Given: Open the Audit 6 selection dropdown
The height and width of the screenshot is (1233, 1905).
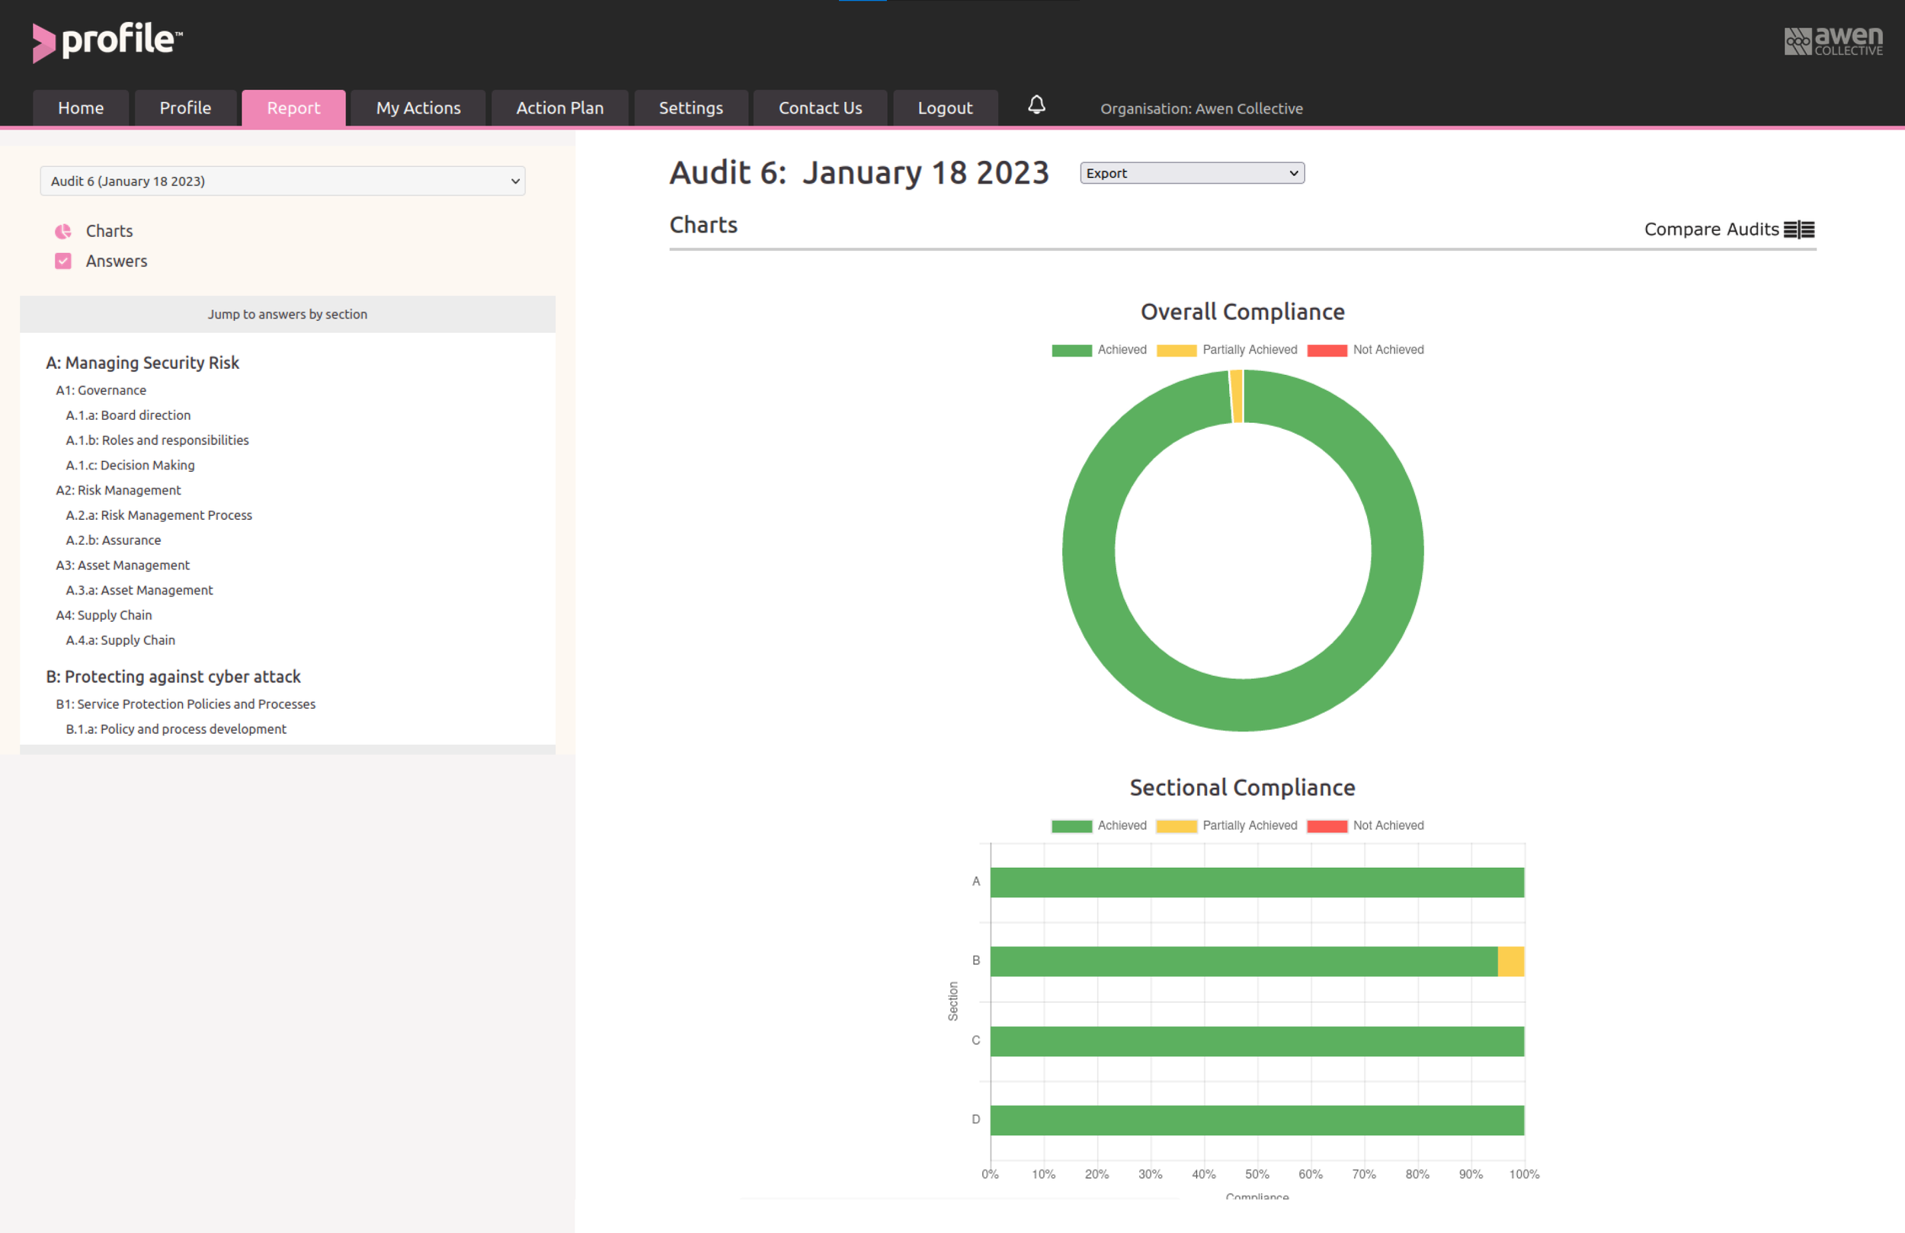Looking at the screenshot, I should coord(283,181).
